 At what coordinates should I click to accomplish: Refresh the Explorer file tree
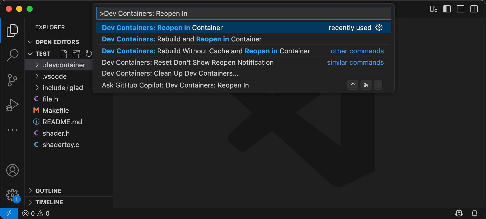point(89,54)
